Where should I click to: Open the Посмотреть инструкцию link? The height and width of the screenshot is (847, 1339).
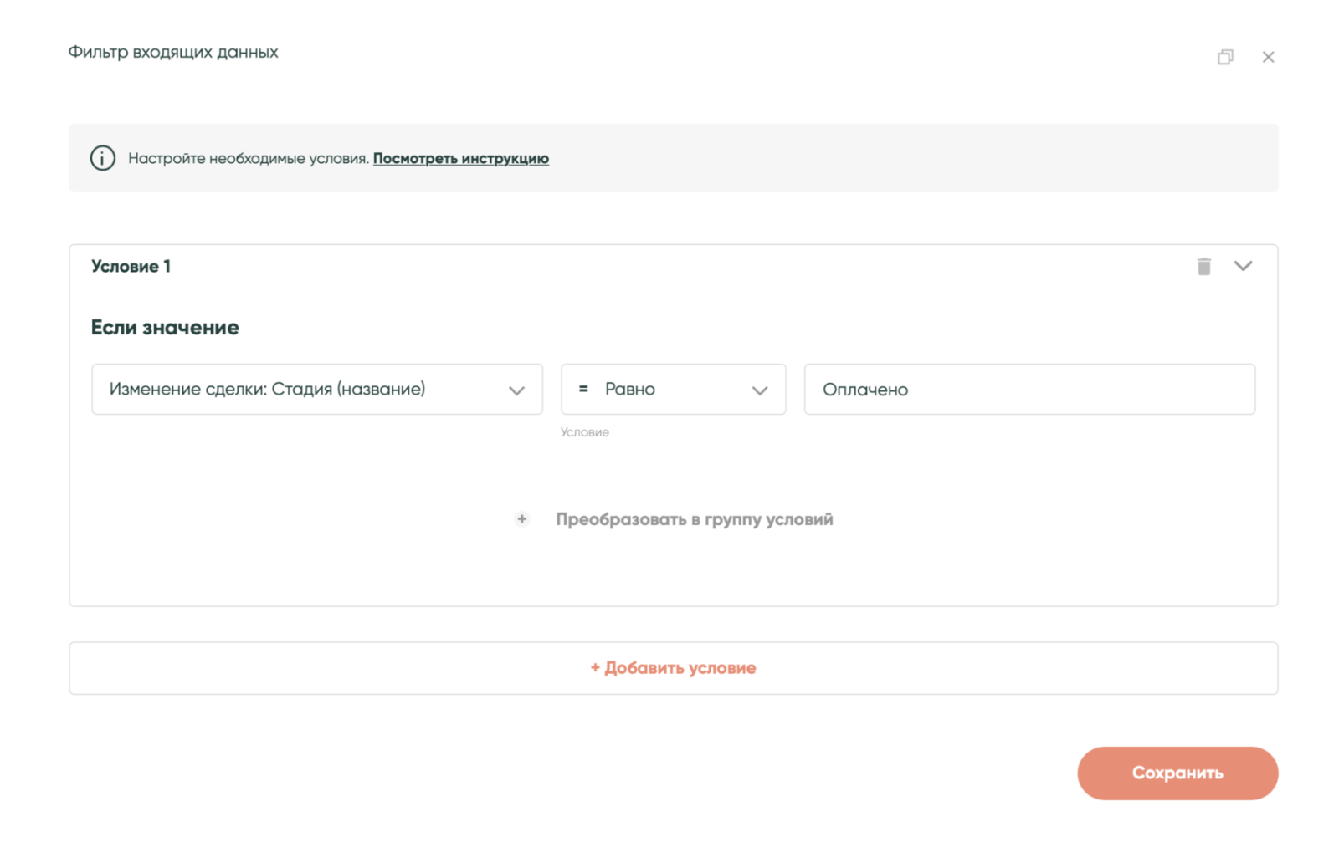(x=460, y=158)
